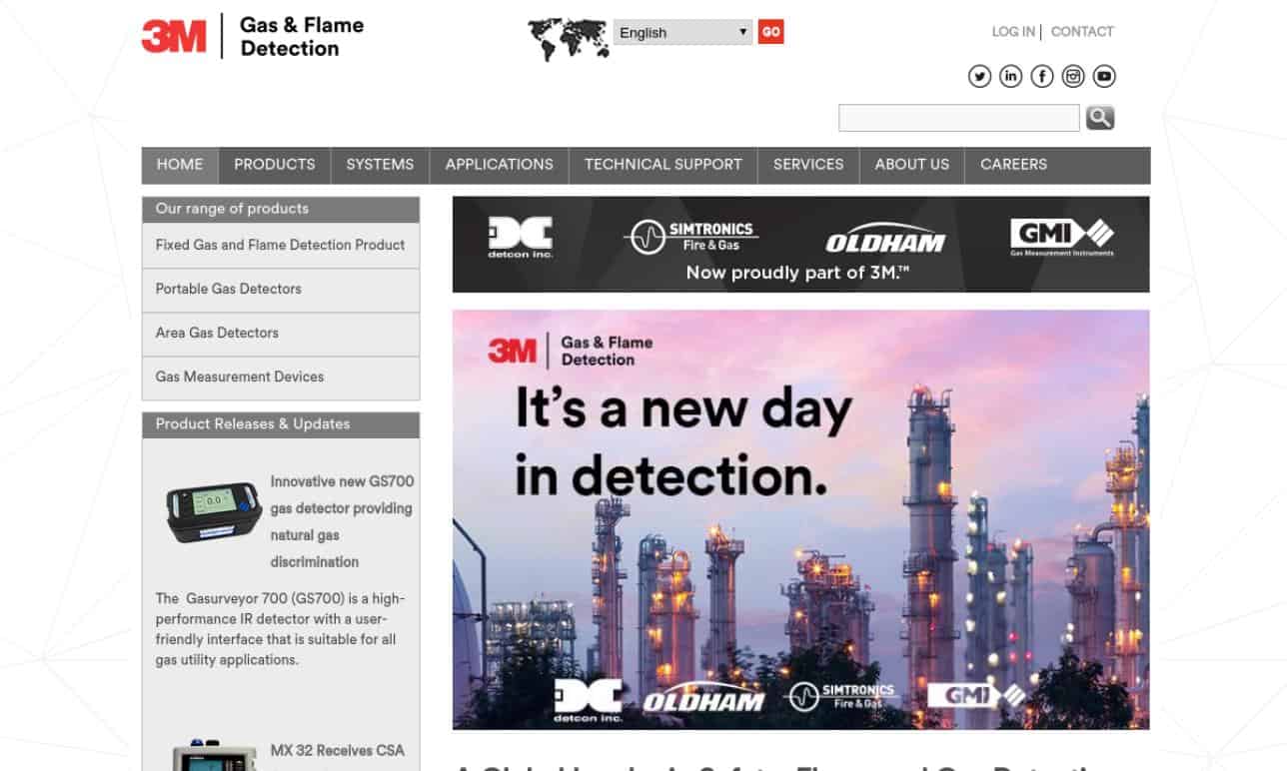Click the CONTACT link

point(1082,32)
